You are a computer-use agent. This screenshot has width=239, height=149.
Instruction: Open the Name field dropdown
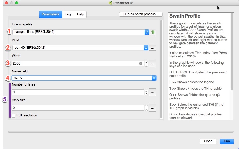coord(153,78)
